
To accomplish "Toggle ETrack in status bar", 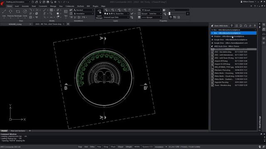I will coord(113,147).
